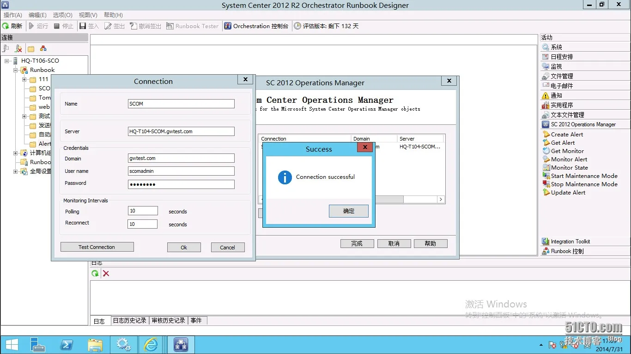This screenshot has width=631, height=354.
Task: Expand the 文件管理 activity category
Action: 586,76
